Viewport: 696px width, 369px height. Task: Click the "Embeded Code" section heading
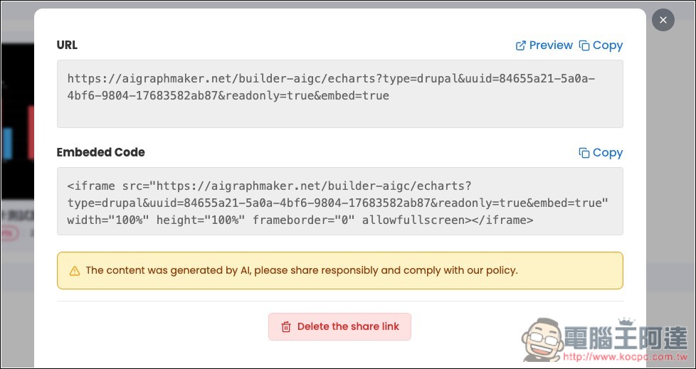point(101,153)
